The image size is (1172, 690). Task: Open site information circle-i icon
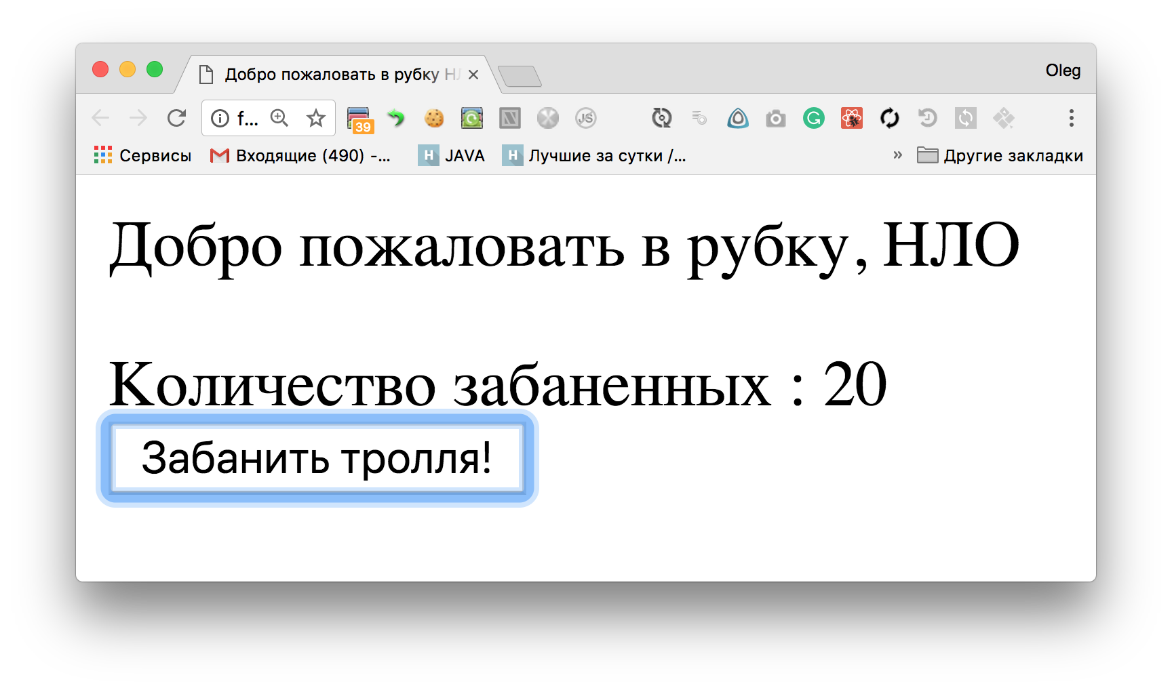[x=220, y=119]
